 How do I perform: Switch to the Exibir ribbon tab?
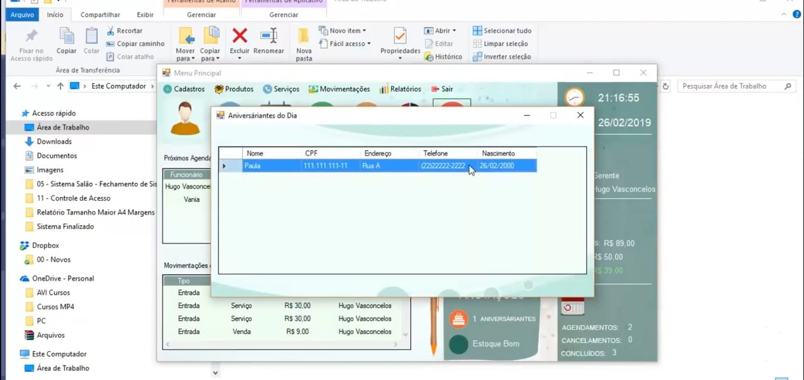pos(145,15)
